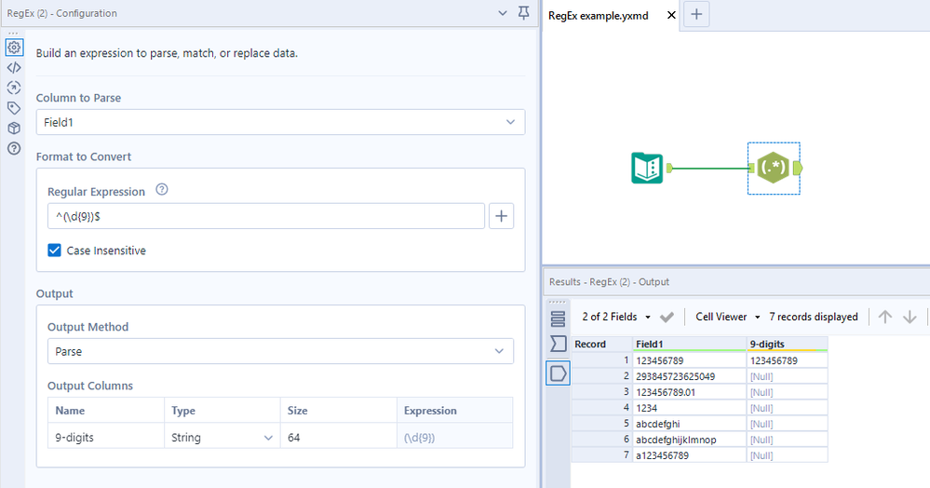Select Field1 cell a123456789
Viewport: 930px width, 488px height.
click(x=690, y=456)
